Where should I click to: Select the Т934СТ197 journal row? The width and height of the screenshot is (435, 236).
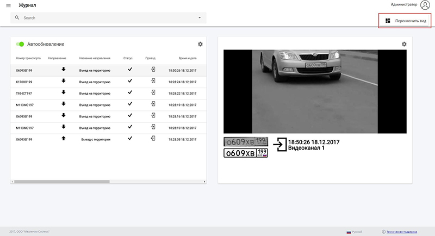(x=108, y=94)
